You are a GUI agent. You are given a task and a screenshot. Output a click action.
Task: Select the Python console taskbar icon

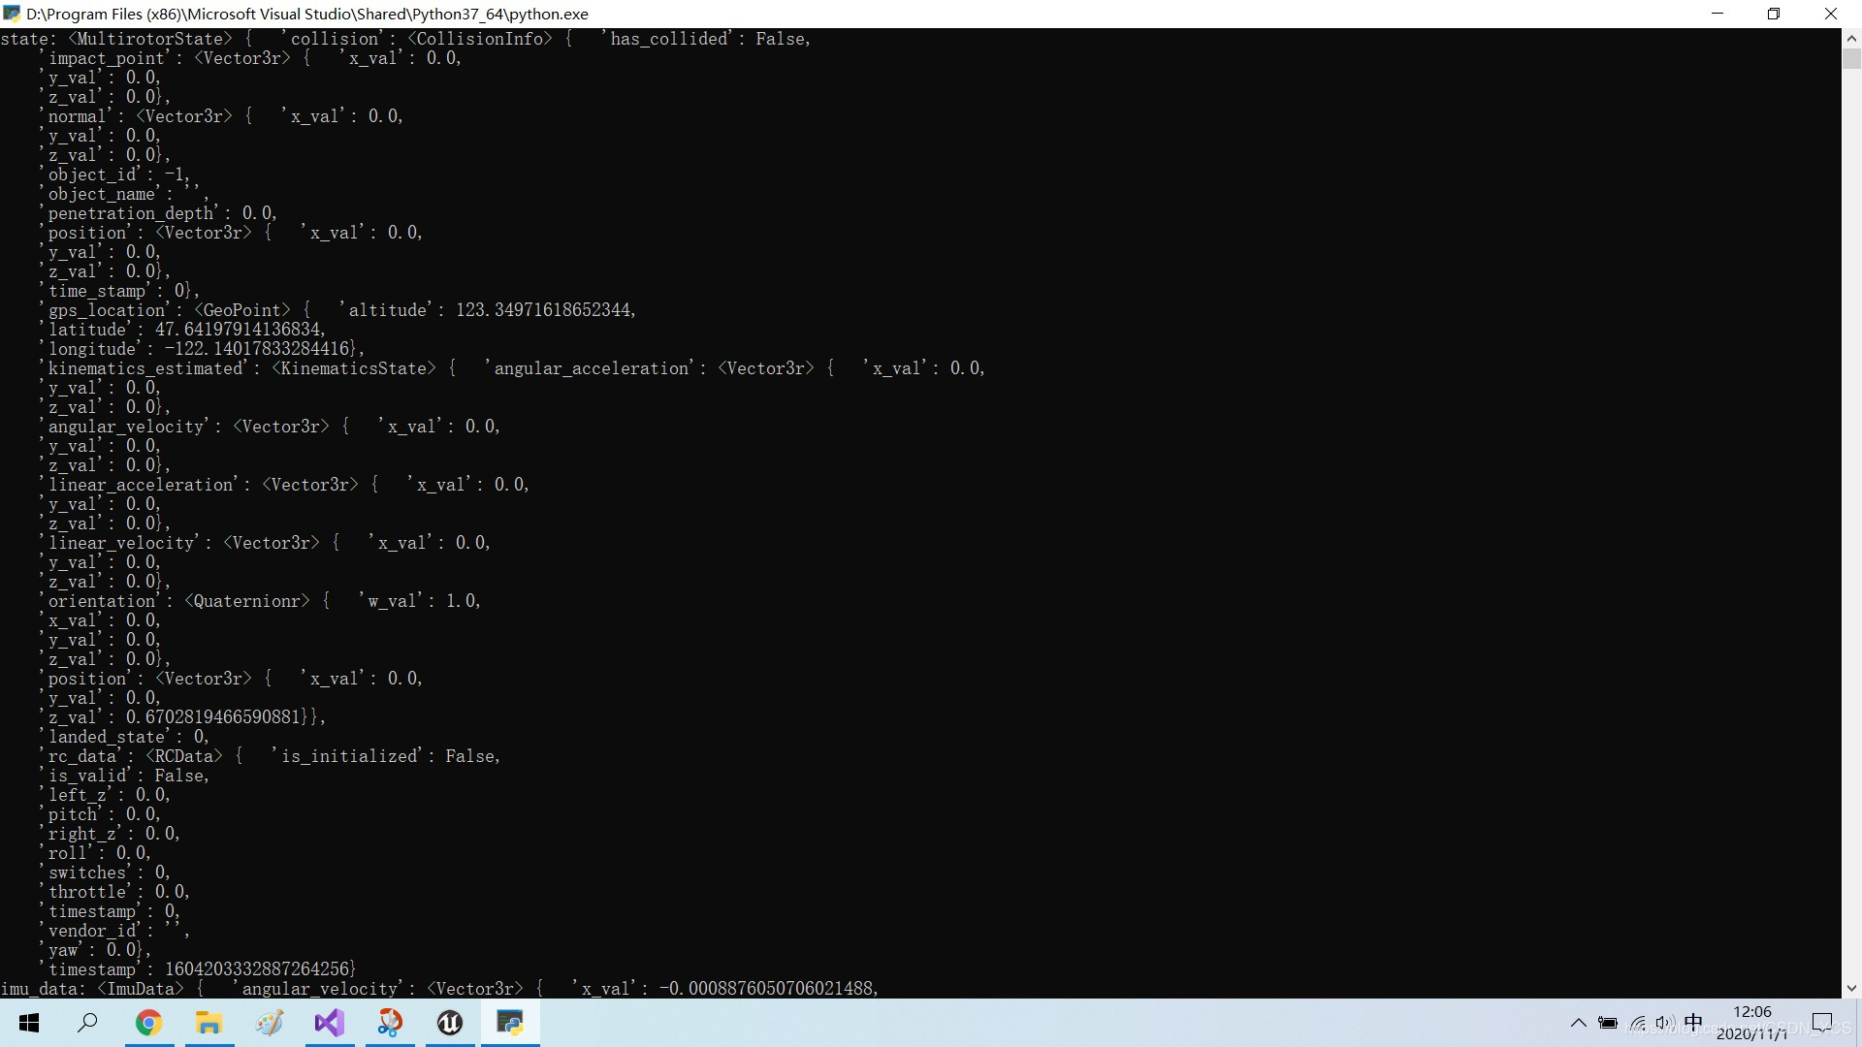pos(510,1023)
